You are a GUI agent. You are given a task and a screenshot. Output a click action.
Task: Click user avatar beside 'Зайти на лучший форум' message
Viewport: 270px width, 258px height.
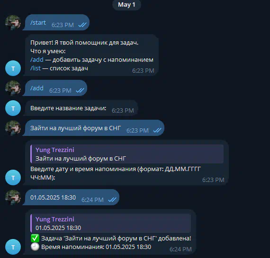click(x=13, y=128)
